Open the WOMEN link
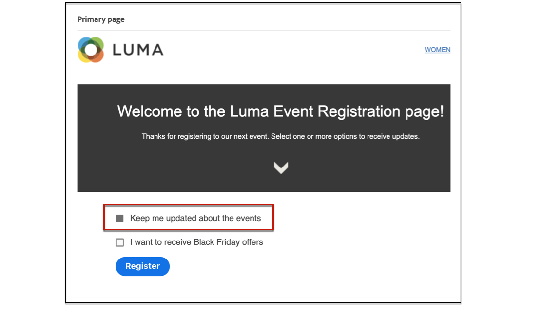The width and height of the screenshot is (543, 315). click(437, 50)
